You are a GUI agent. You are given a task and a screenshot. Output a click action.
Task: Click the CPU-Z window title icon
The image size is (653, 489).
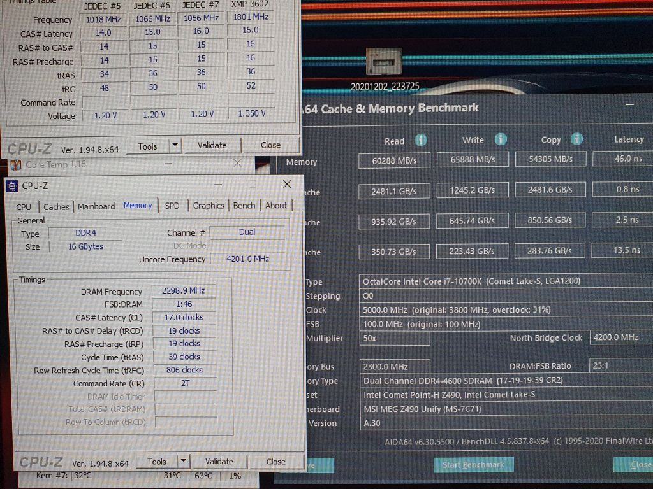pyautogui.click(x=12, y=186)
